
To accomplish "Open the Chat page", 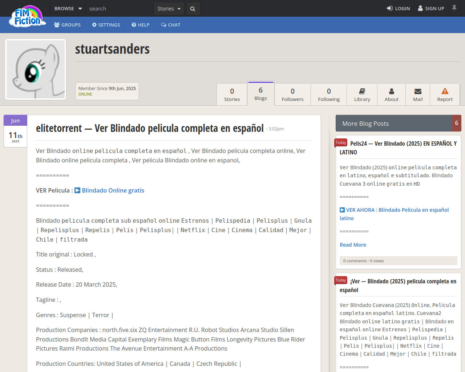I will point(171,25).
